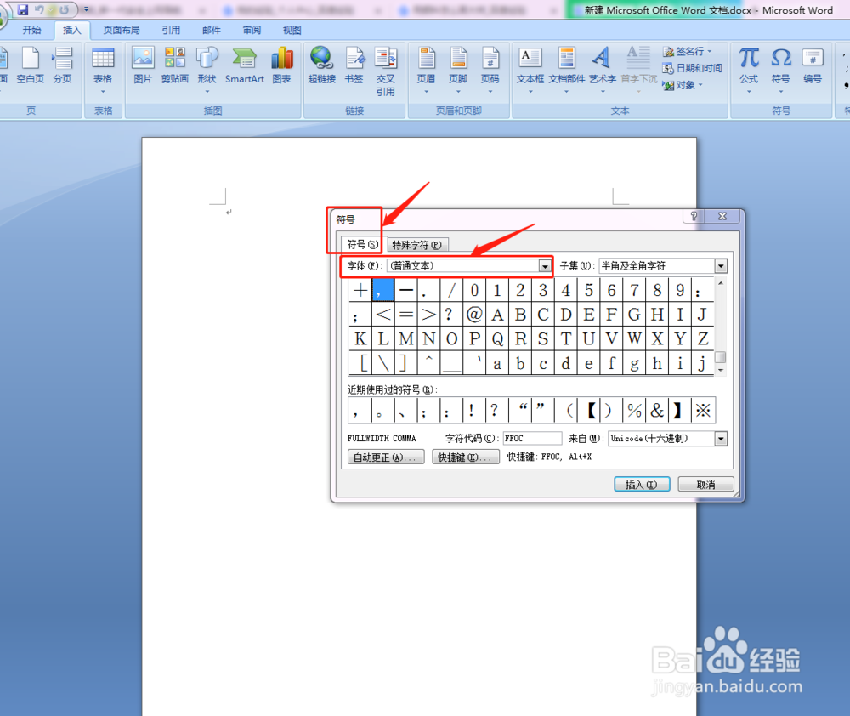Insert a hyperlink (超链接)

322,65
